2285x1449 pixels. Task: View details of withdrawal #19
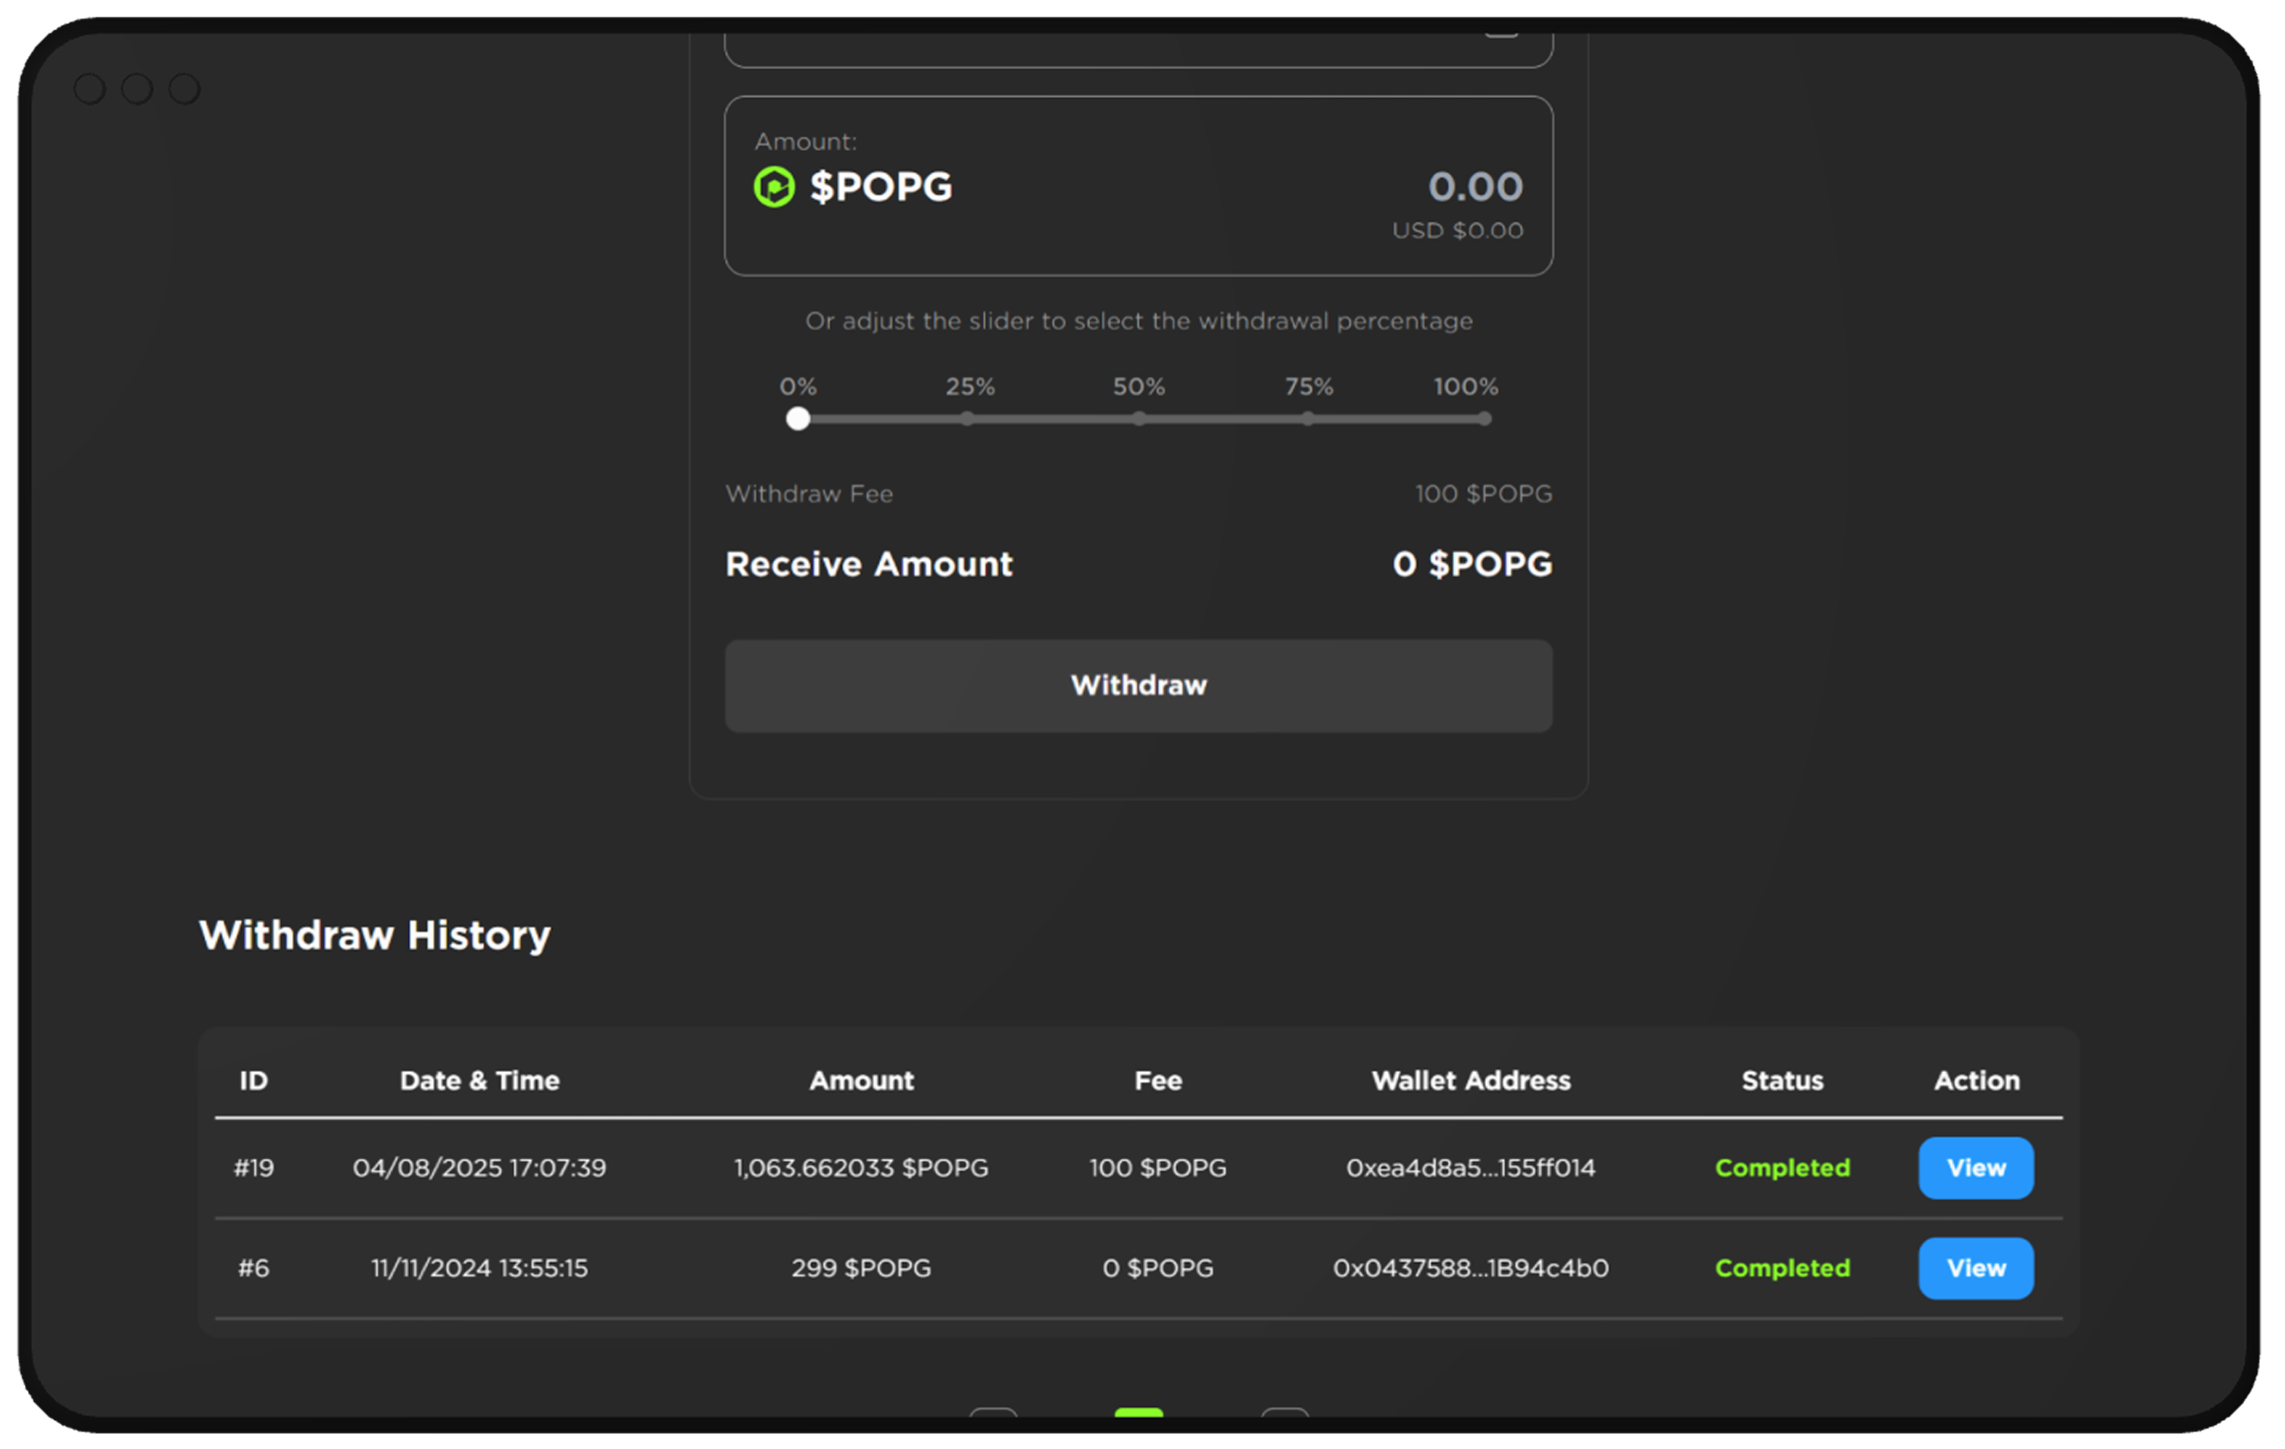click(1976, 1168)
